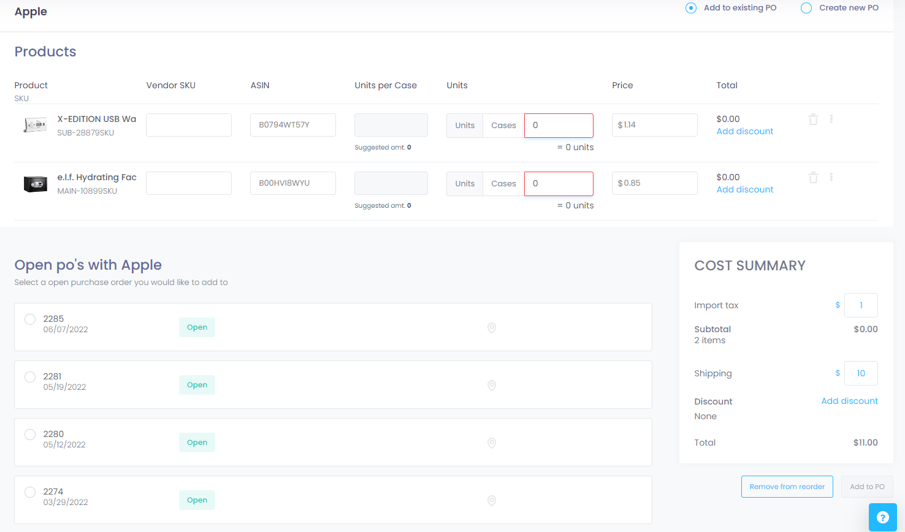This screenshot has height=532, width=905.
Task: Click product name e.l.f. Hydrating Fac
Action: coord(97,177)
